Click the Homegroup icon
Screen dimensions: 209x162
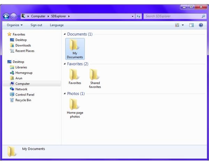point(12,73)
